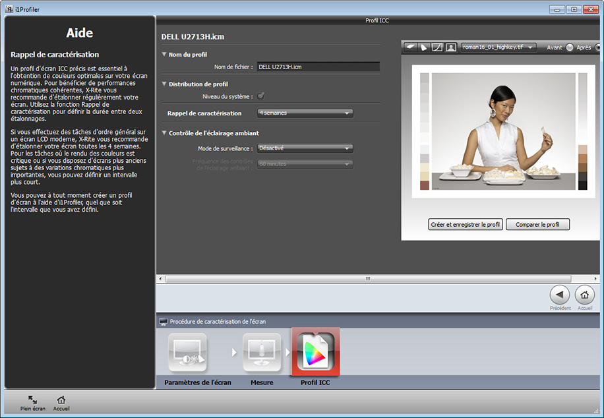The image size is (604, 418).
Task: Click the monitor icon beside Procédure de caractérisation
Action: [164, 321]
